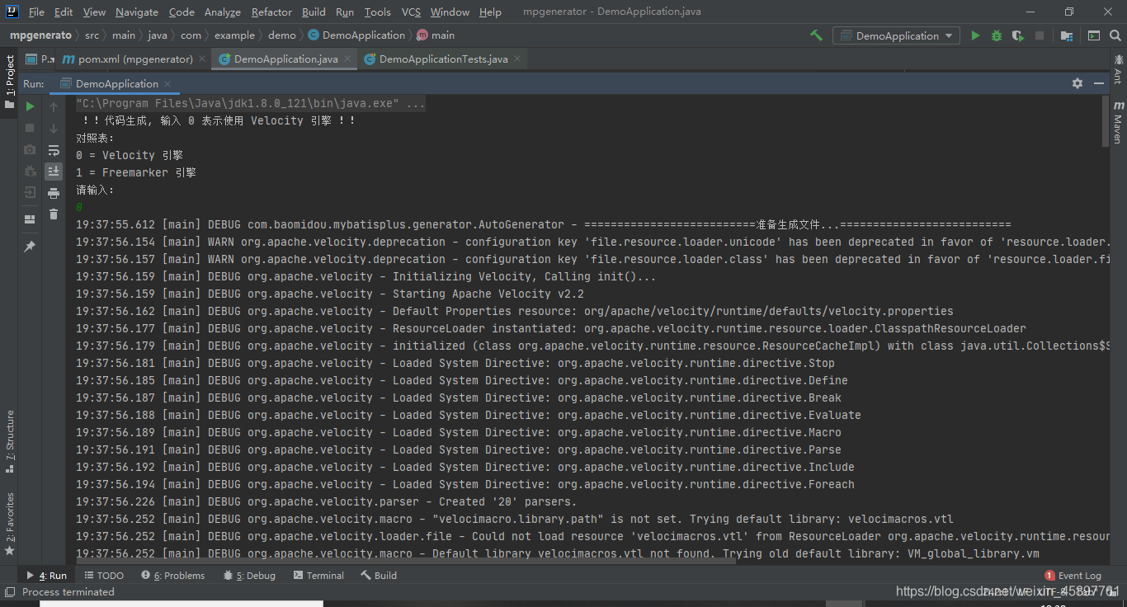
Task: Open the View menu
Action: (x=94, y=12)
